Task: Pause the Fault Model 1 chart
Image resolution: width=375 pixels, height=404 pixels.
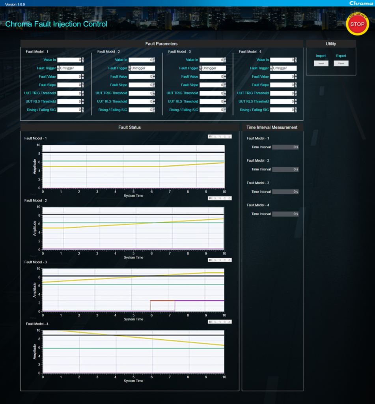Action: coord(211,137)
